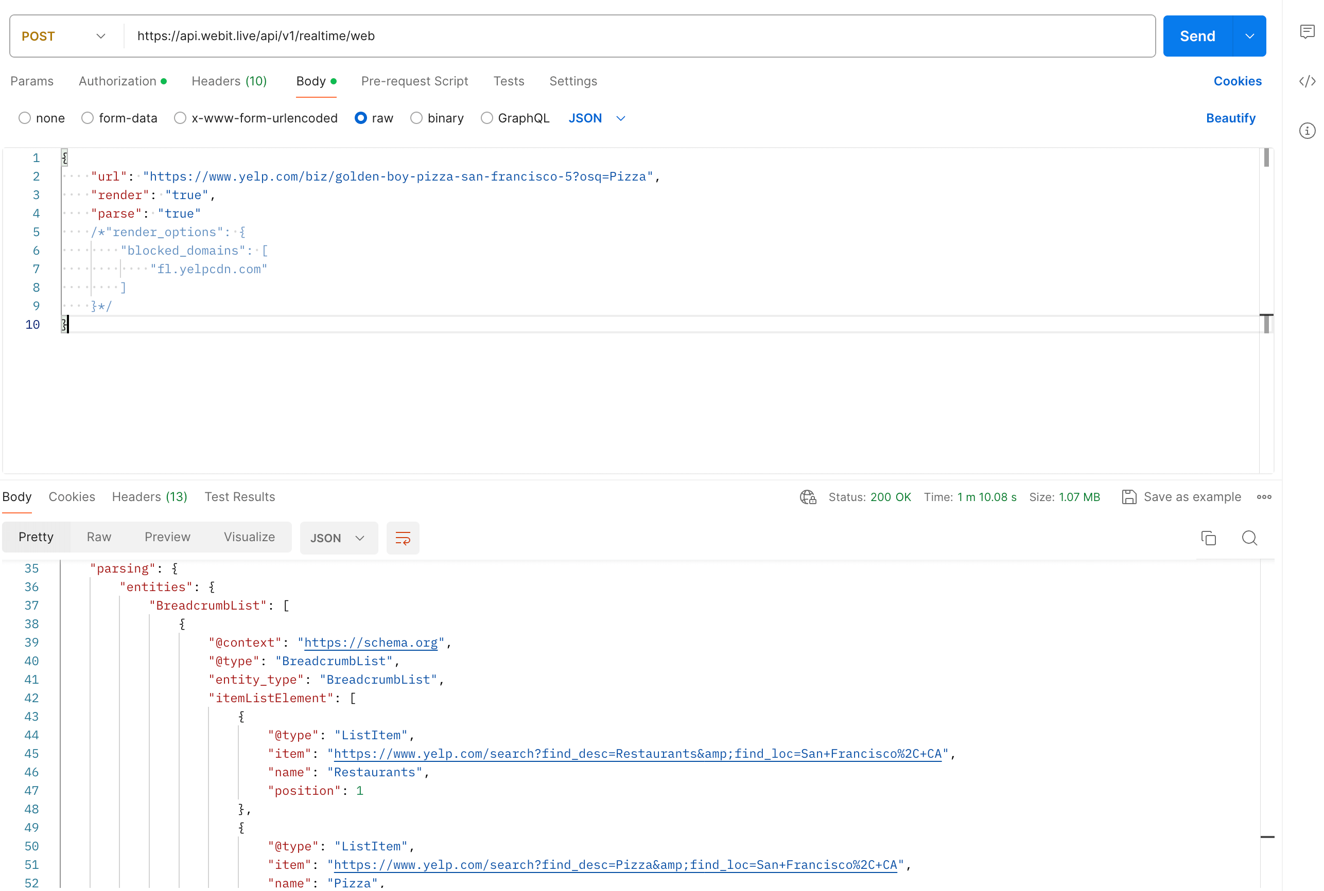
Task: Open the Send button arrow dropdown
Action: [x=1249, y=37]
